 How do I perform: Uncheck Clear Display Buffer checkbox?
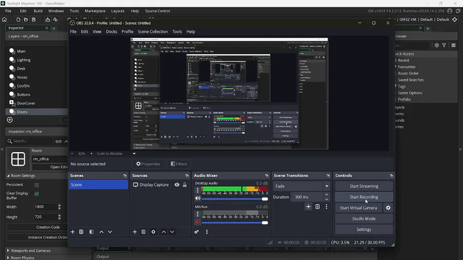(x=37, y=194)
